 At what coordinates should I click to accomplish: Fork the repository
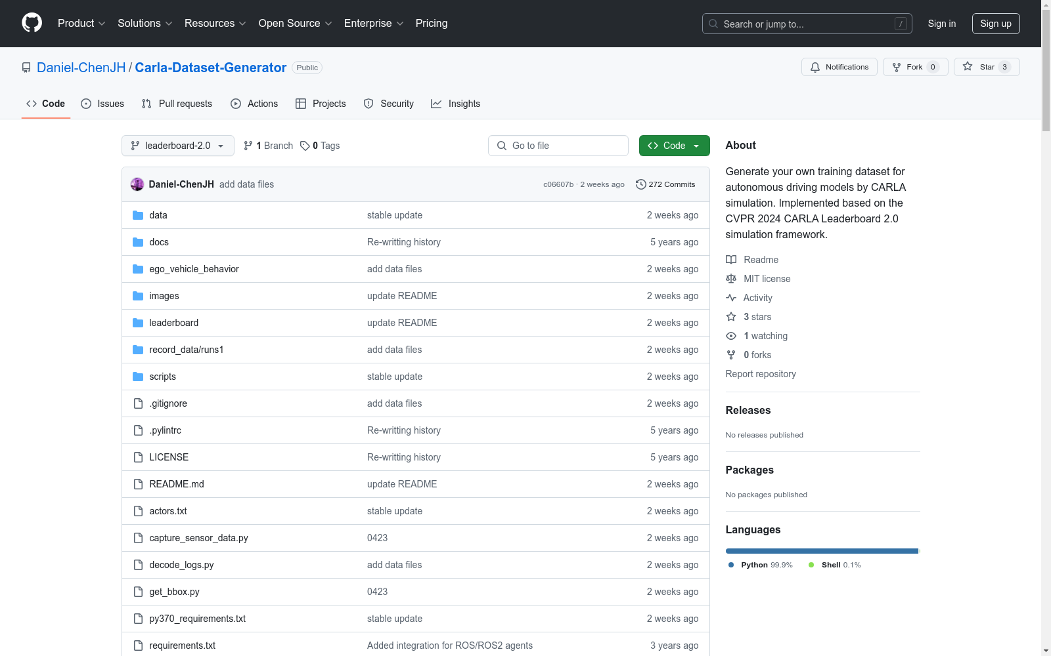(x=908, y=67)
